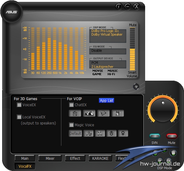Enable the ChatEX checkbox

(x=71, y=105)
